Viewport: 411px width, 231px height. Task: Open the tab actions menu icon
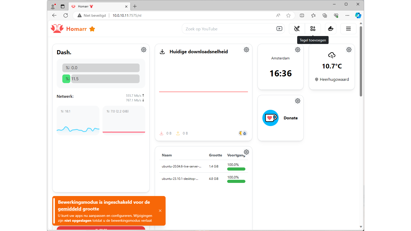(x=63, y=6)
